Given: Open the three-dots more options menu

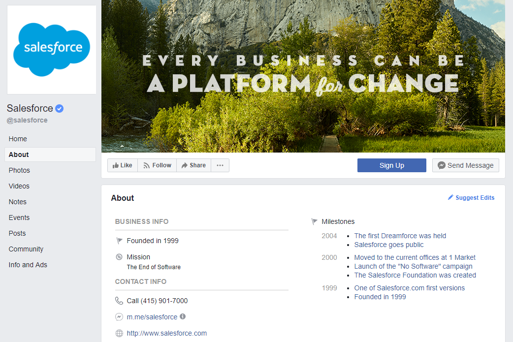Looking at the screenshot, I should click(220, 165).
